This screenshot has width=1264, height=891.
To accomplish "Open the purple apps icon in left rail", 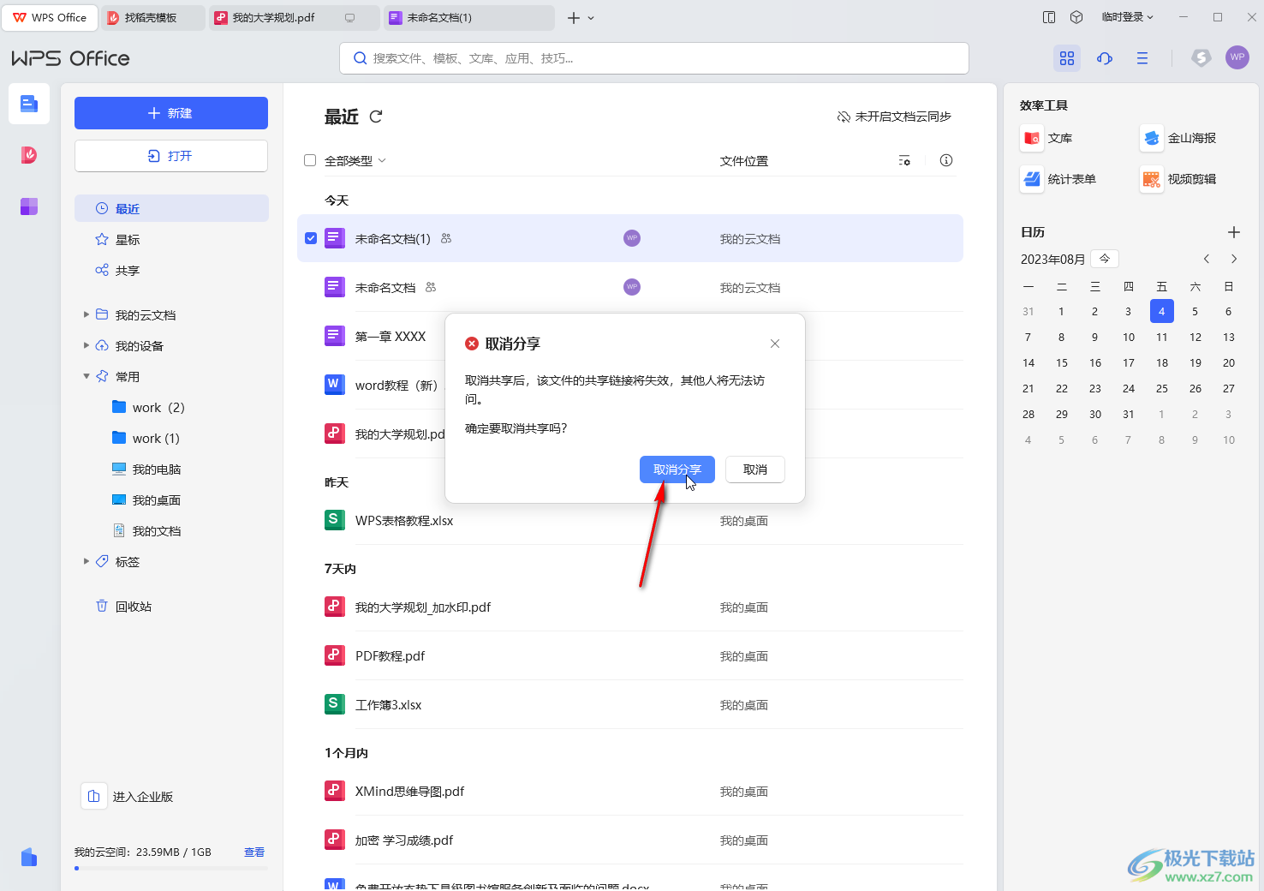I will [x=29, y=206].
